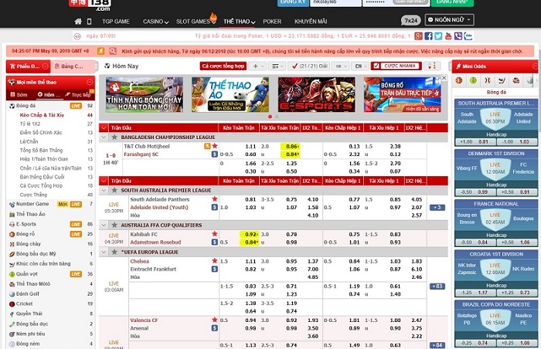
Task: Click the home icon in navigation bar
Action: click(x=77, y=22)
